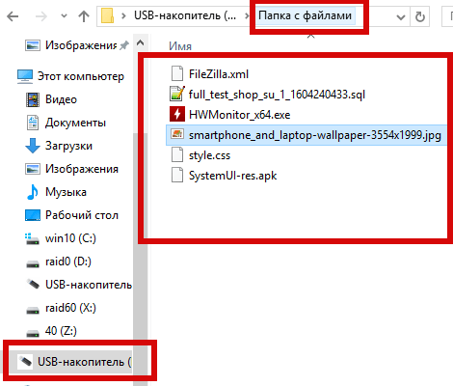453x386 pixels.
Task: Sort files by the Имя column header
Action: click(180, 46)
